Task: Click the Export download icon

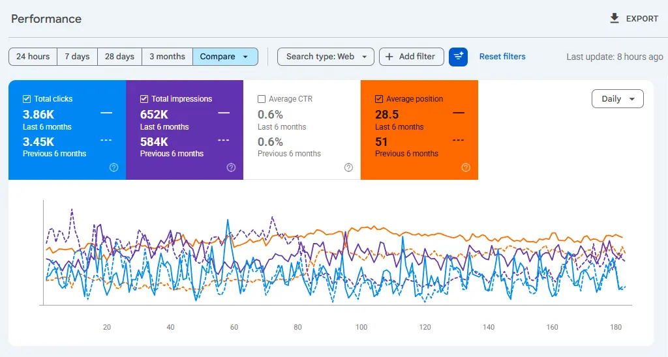Action: tap(615, 18)
